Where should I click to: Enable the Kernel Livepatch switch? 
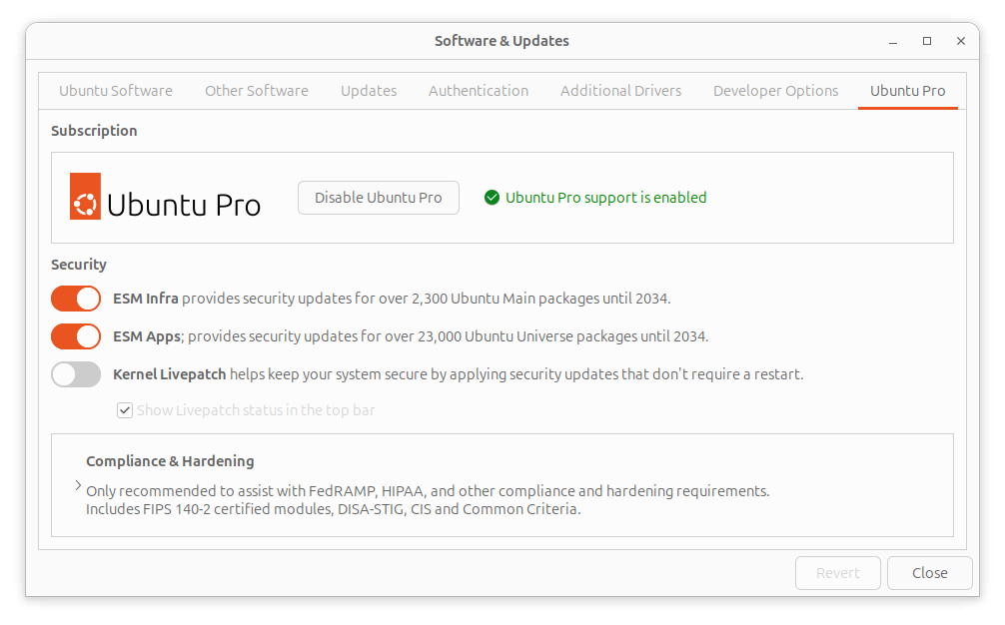point(76,374)
